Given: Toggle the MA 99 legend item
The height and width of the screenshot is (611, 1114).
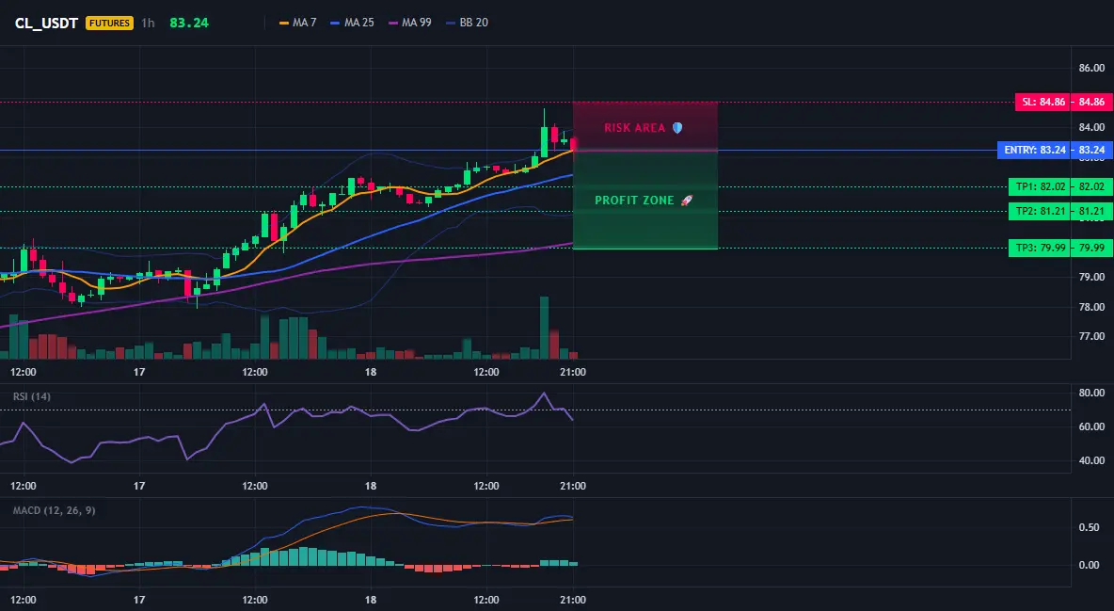Looking at the screenshot, I should [x=410, y=23].
